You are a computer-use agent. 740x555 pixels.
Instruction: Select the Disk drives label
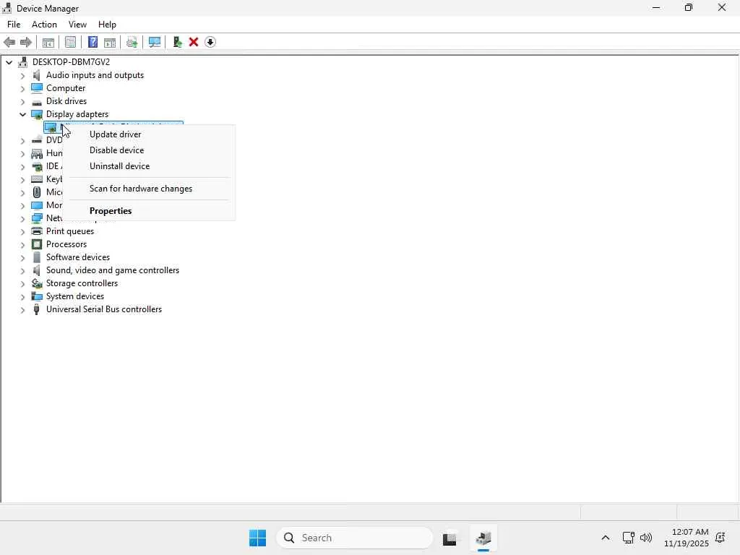(66, 101)
